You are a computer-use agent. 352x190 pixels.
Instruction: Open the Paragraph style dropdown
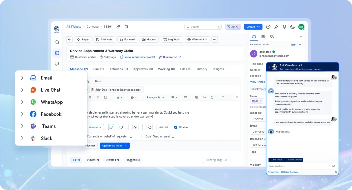[156, 97]
